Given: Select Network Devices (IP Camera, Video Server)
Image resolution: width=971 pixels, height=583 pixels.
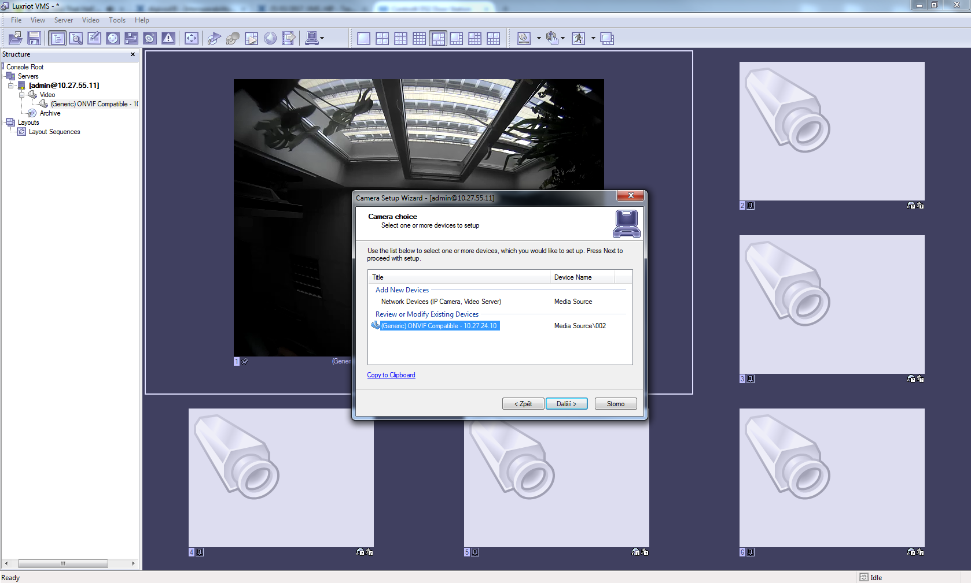Looking at the screenshot, I should 441,302.
